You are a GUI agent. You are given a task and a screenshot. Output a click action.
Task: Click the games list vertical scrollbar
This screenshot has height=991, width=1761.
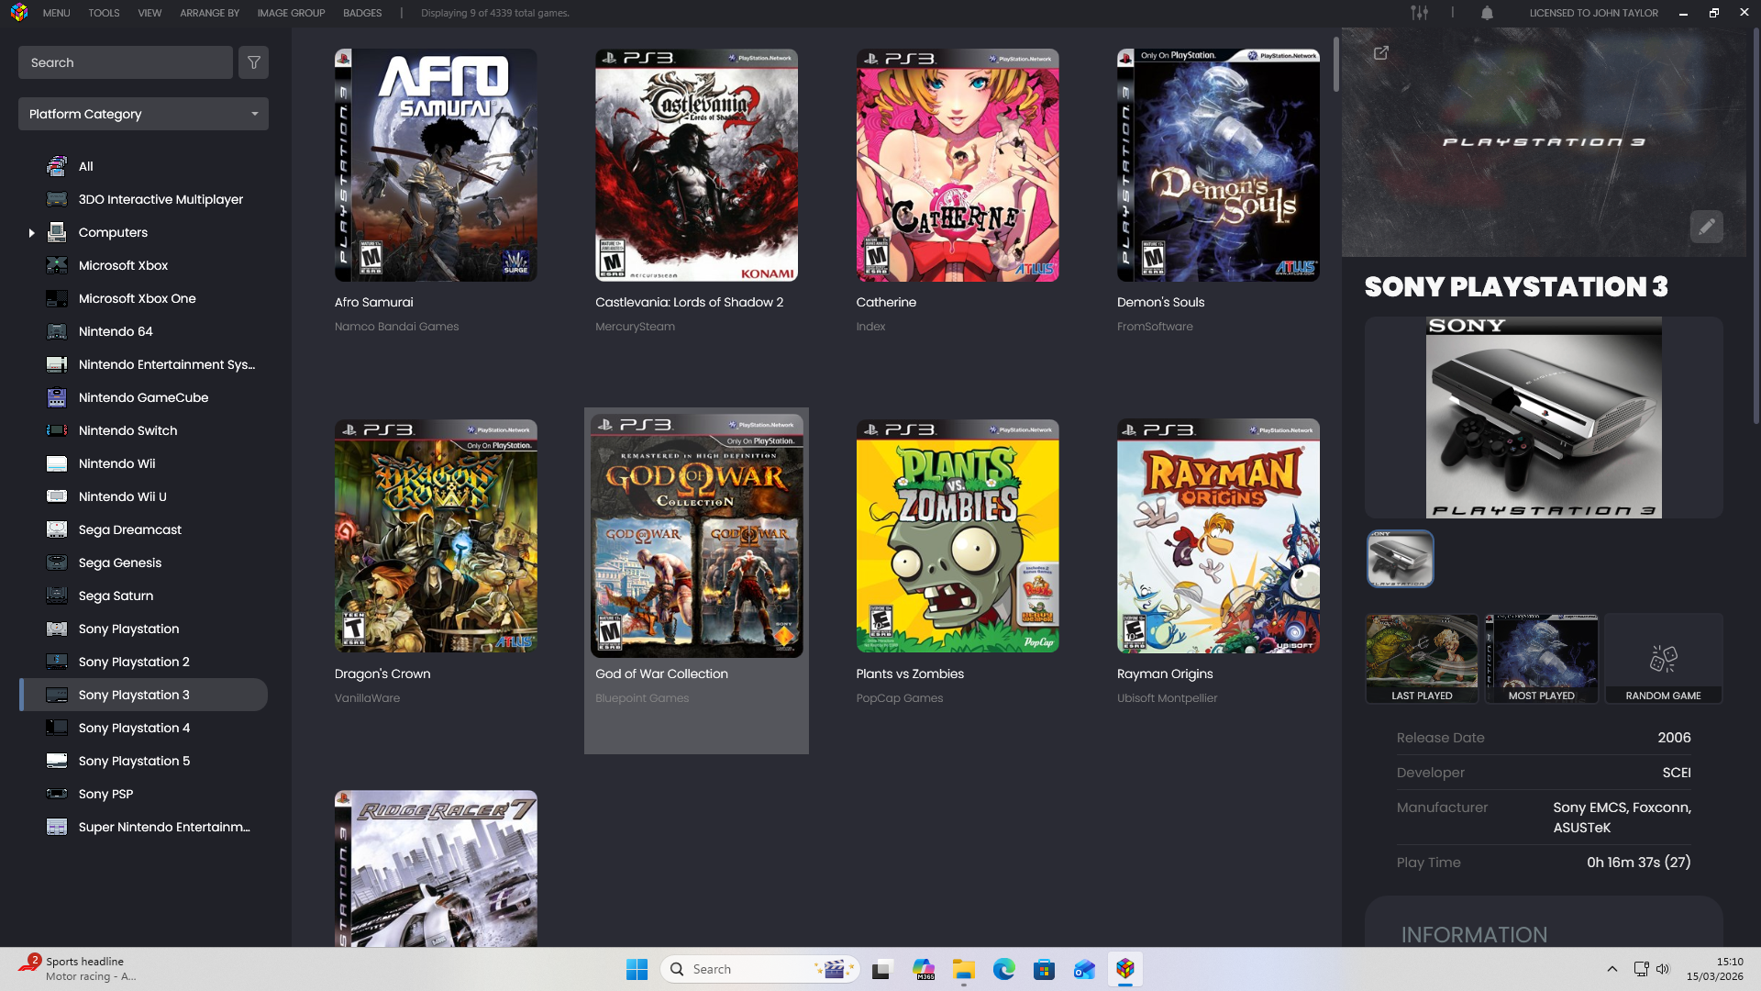tap(1336, 64)
